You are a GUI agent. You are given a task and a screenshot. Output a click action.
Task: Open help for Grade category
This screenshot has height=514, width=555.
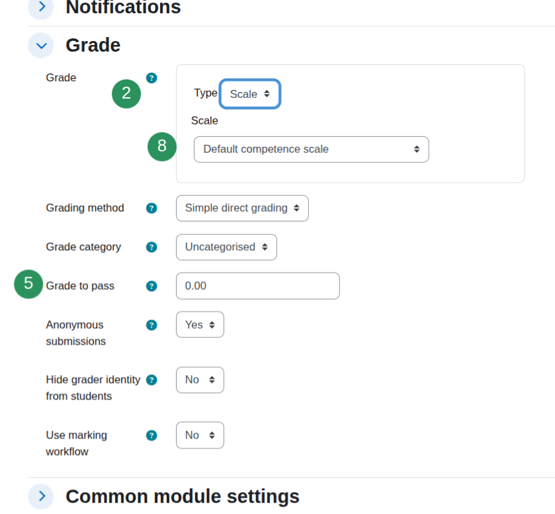point(151,247)
